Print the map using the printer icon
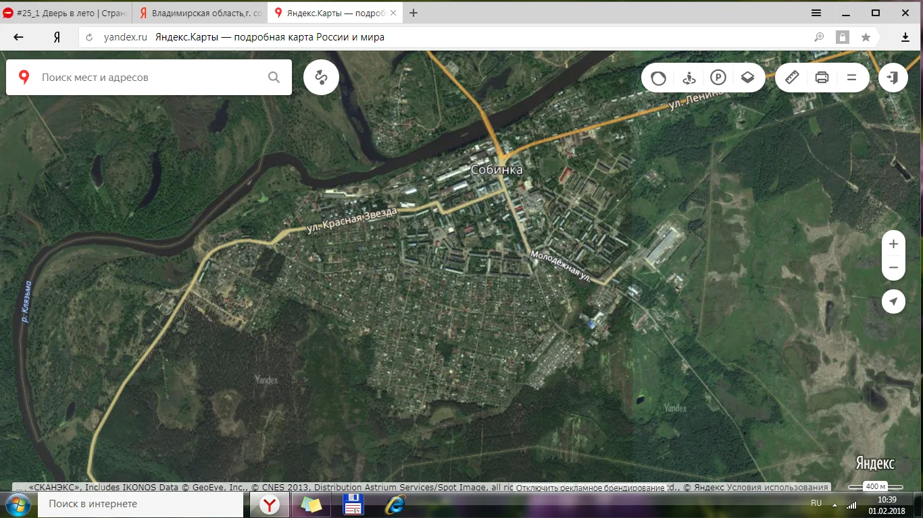923x518 pixels. (x=822, y=78)
